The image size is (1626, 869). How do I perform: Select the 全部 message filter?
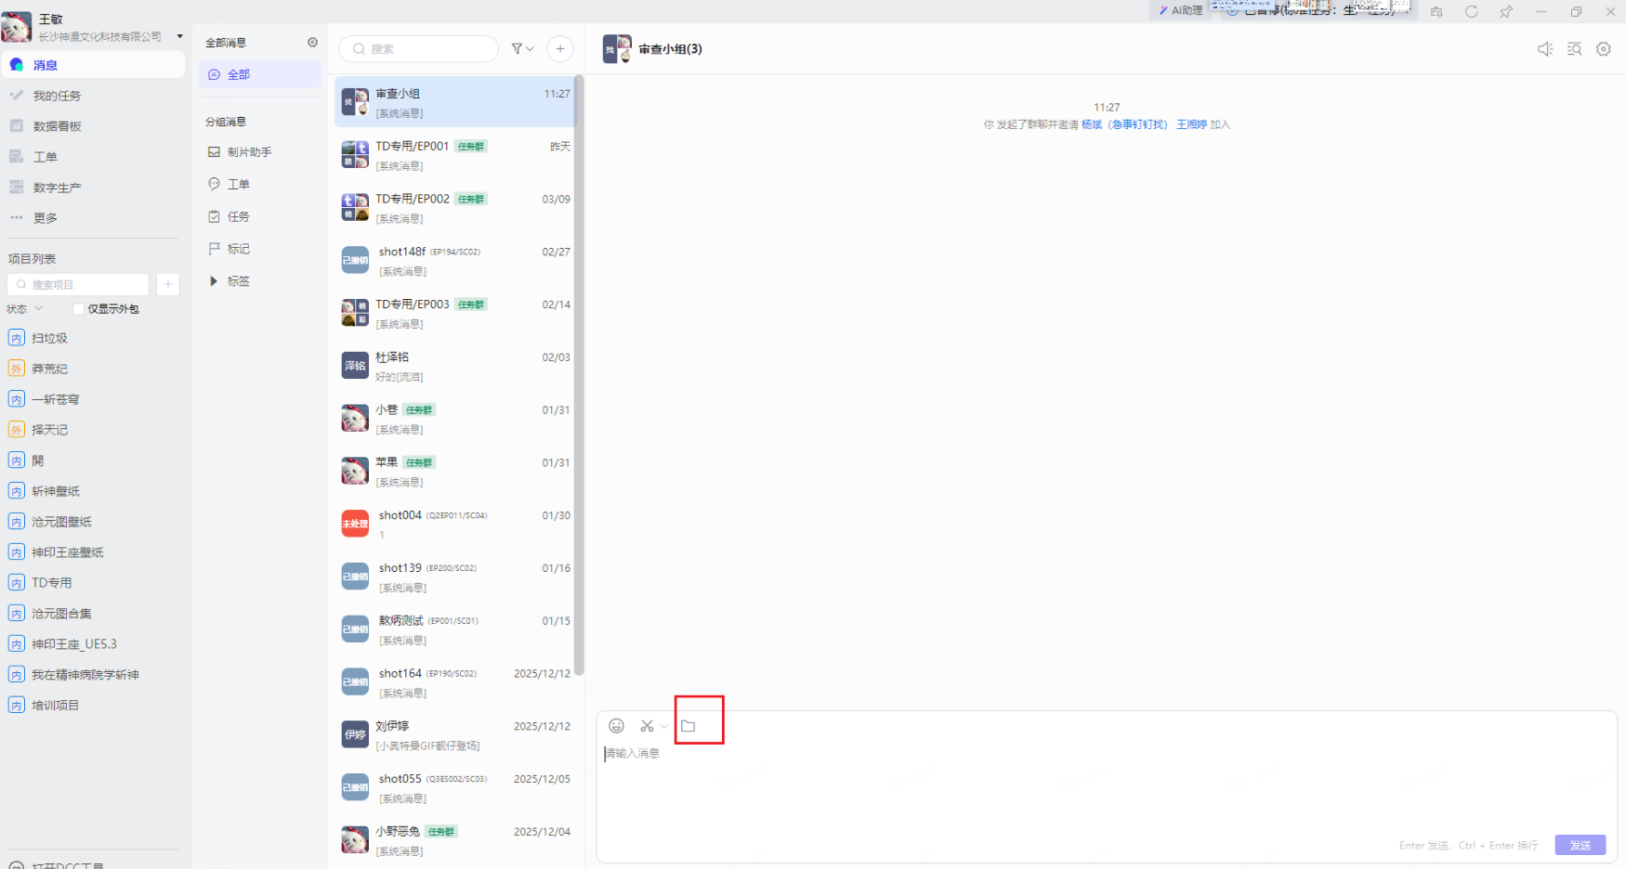(x=260, y=74)
